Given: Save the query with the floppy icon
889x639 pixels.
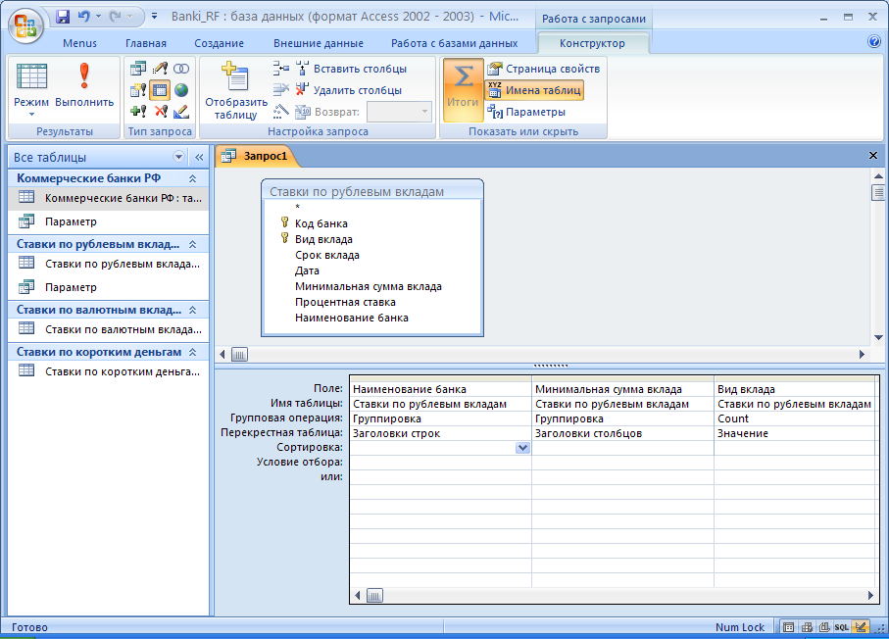Looking at the screenshot, I should tap(63, 17).
